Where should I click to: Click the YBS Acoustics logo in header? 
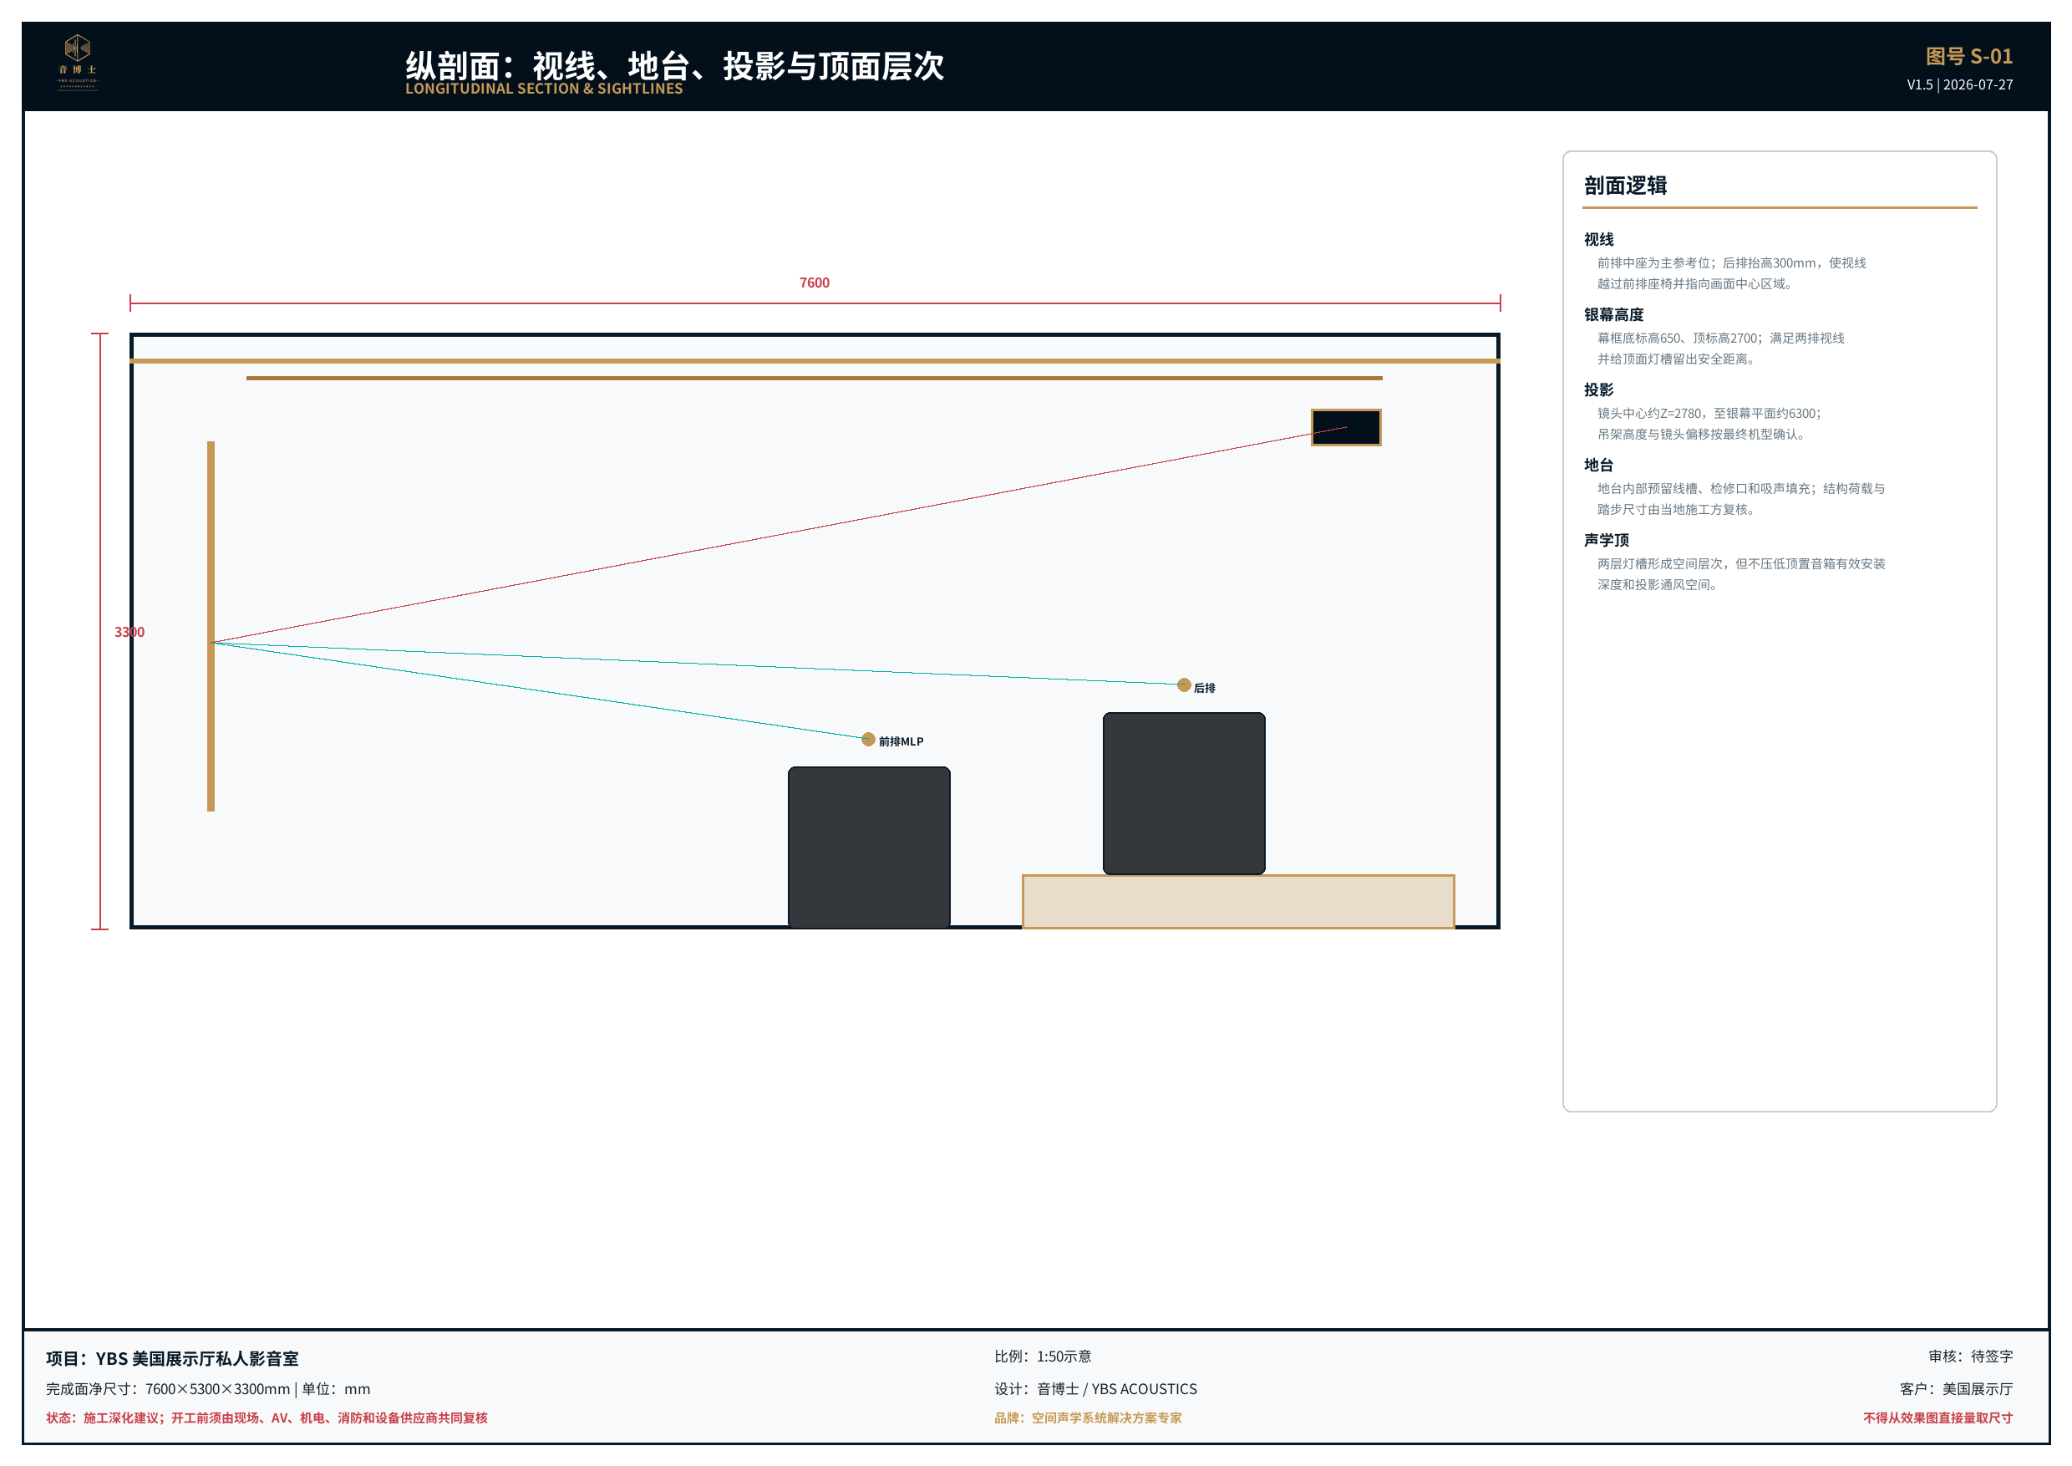point(78,63)
